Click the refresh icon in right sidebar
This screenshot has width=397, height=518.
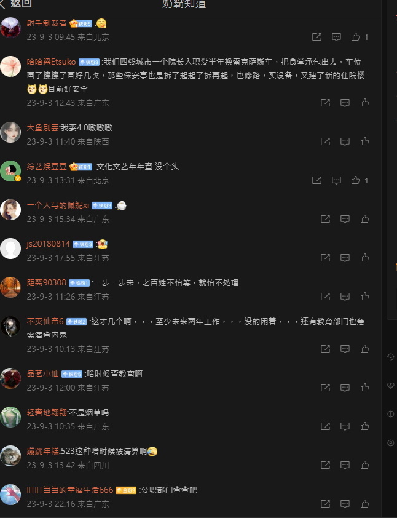[391, 357]
